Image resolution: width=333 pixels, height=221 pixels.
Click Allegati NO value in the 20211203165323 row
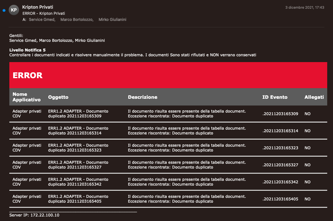307,148
